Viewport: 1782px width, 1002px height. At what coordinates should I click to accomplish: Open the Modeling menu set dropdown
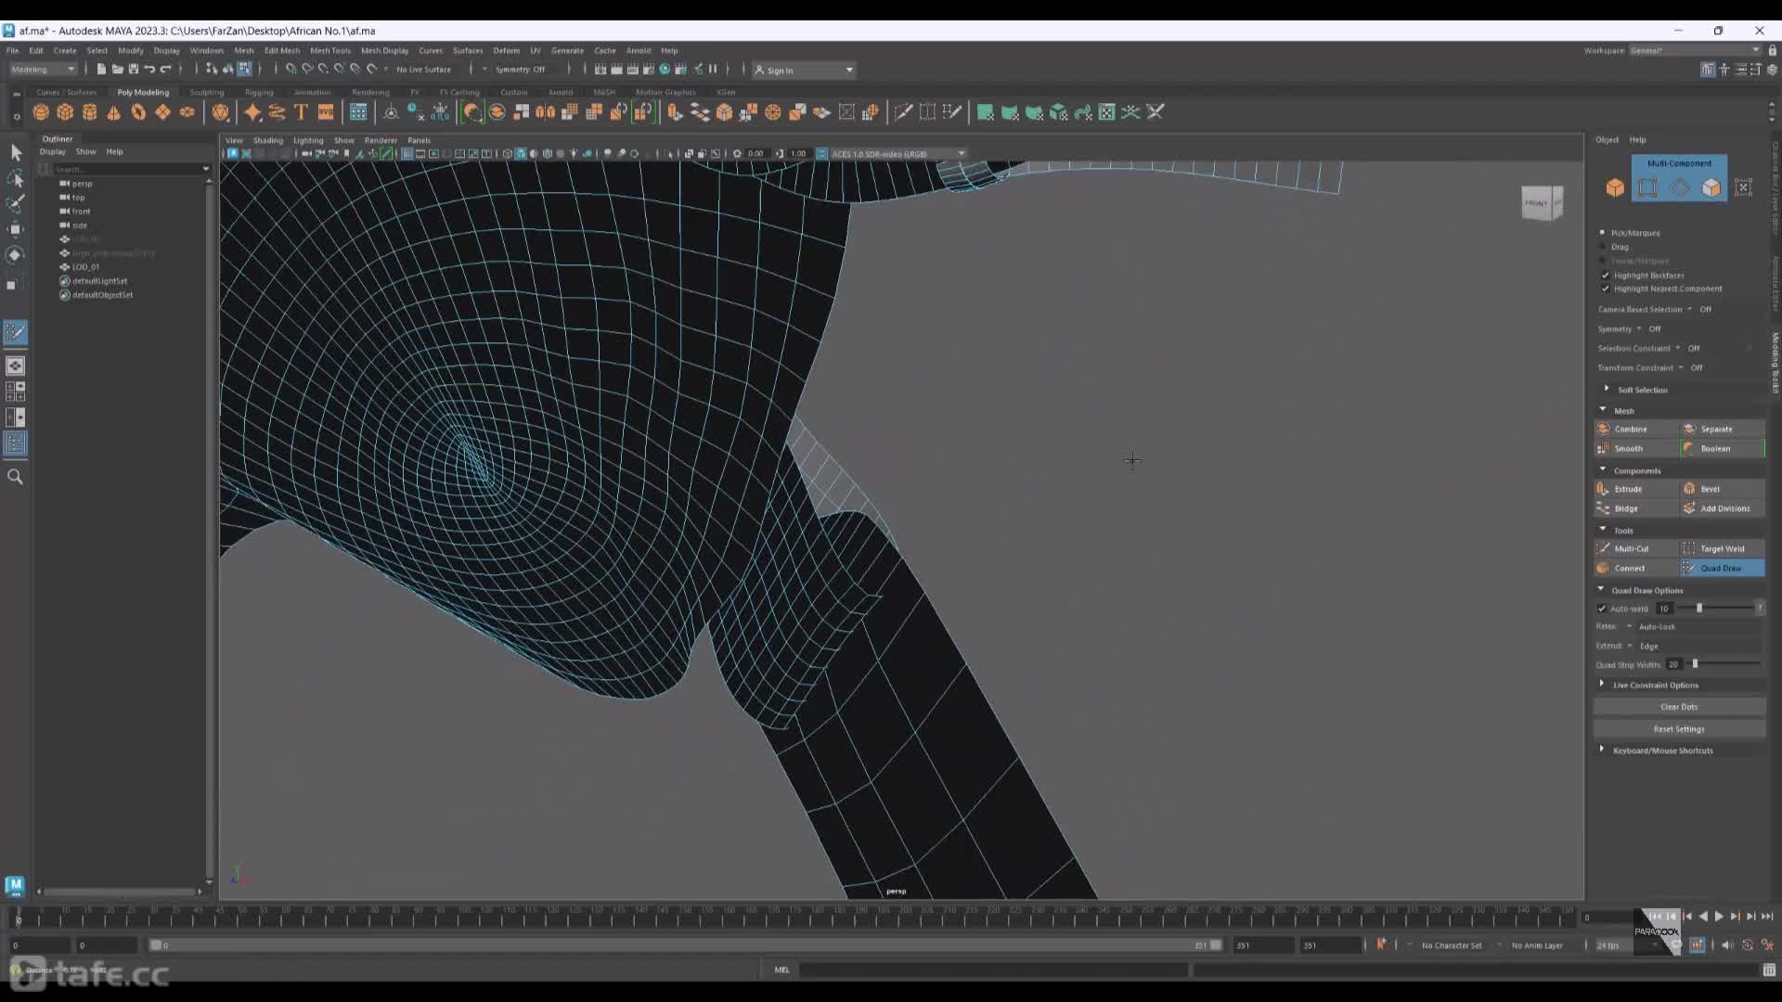click(x=44, y=70)
